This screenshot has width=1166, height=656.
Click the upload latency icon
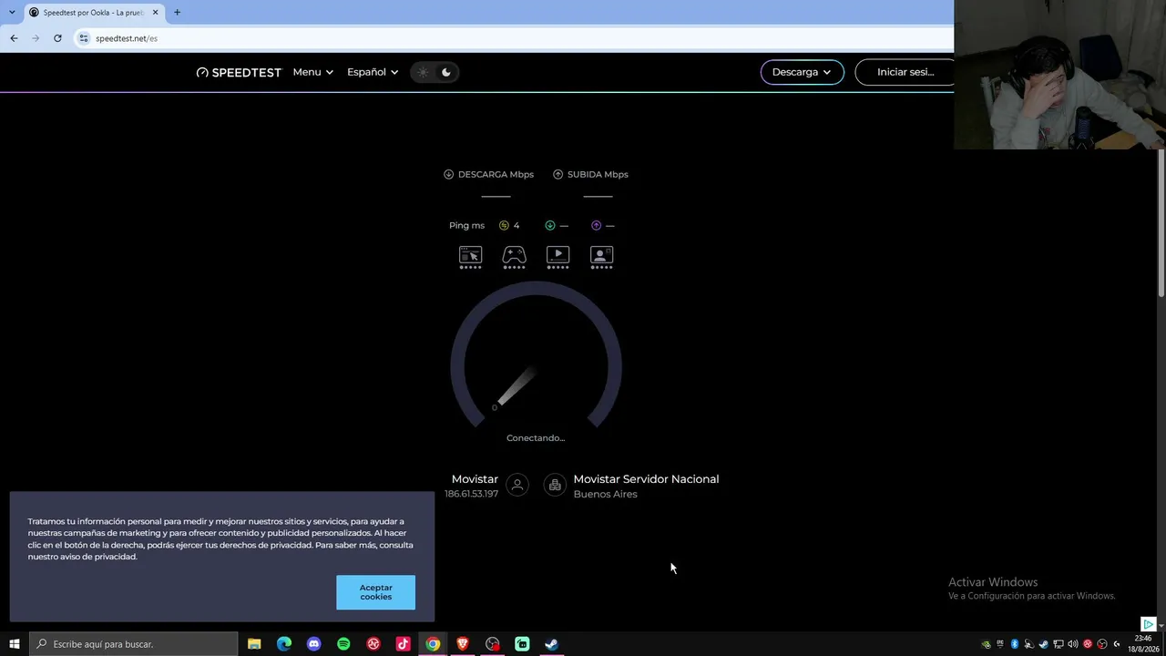596,225
